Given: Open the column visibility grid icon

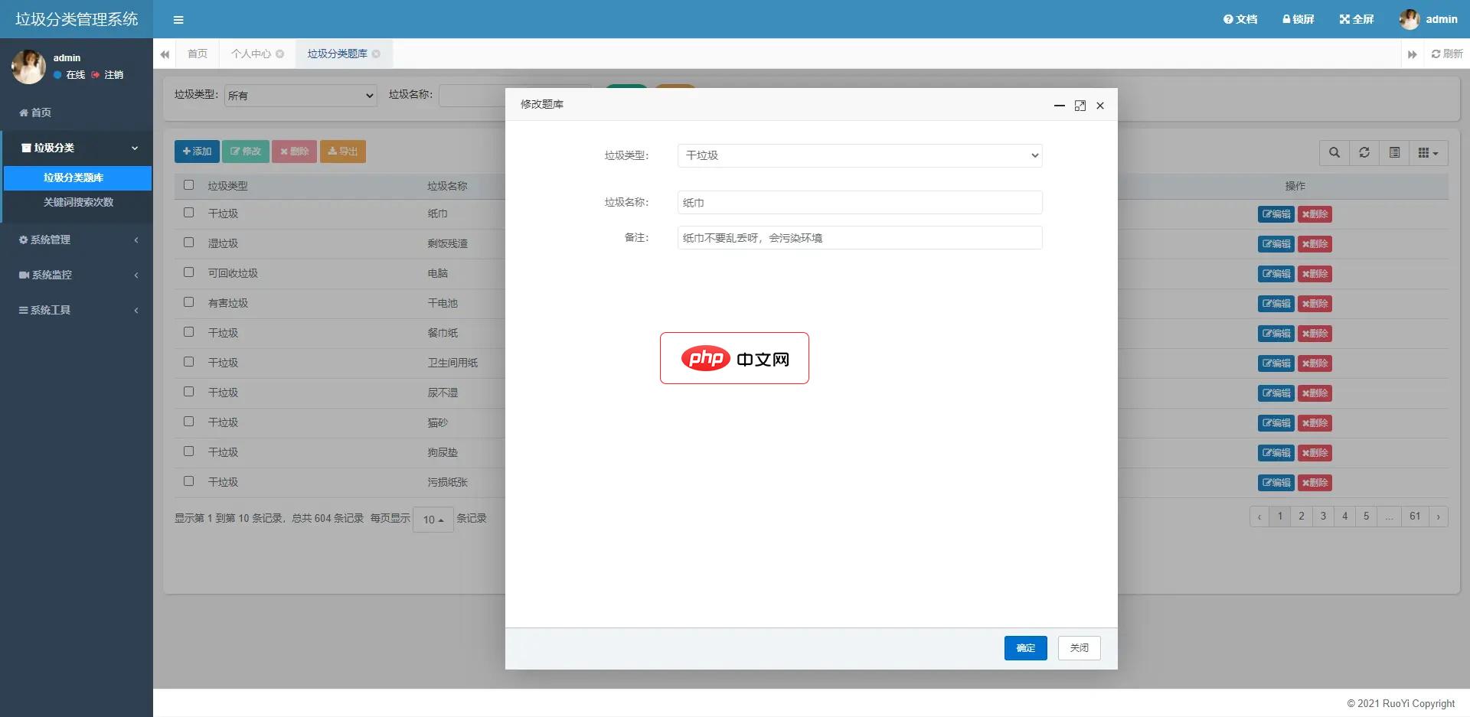Looking at the screenshot, I should point(1426,152).
